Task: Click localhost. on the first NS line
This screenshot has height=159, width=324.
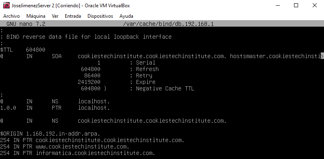Action: [94, 101]
